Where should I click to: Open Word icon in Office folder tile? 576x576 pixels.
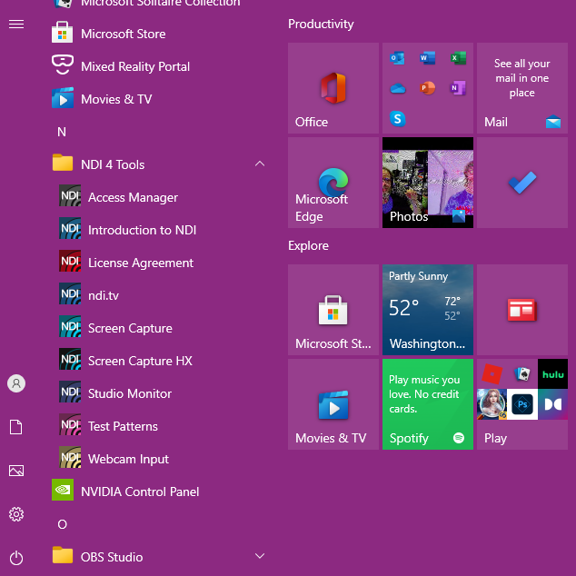click(x=428, y=57)
